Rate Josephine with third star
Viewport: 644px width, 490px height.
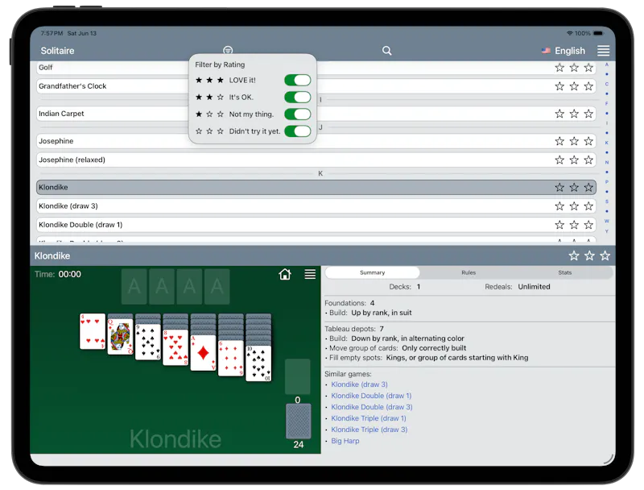pos(588,141)
